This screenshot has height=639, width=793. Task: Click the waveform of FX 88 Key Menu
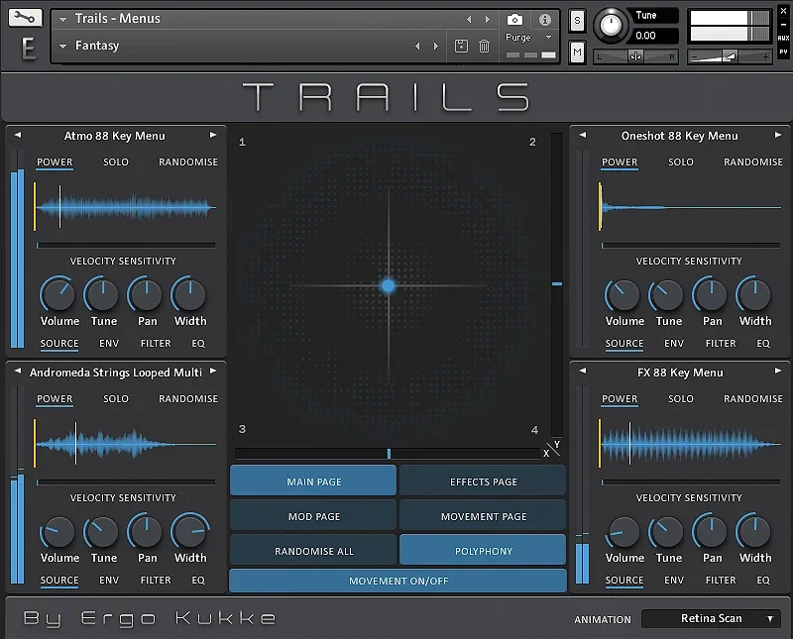tap(690, 444)
